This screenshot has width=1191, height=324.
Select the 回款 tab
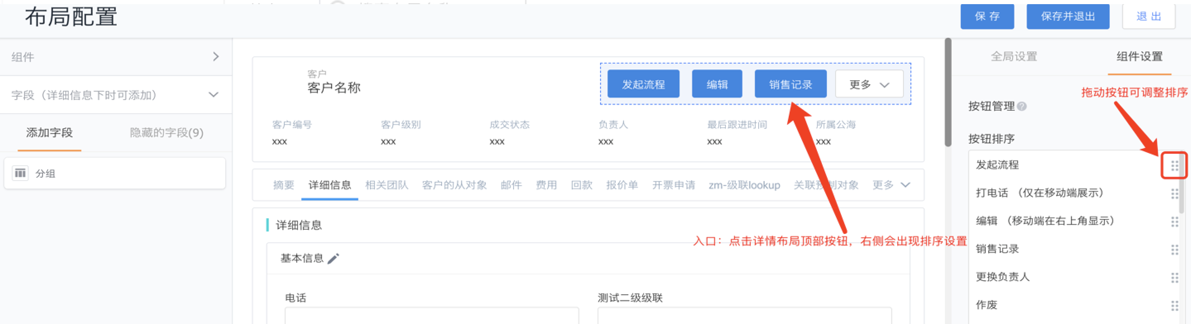pyautogui.click(x=581, y=185)
